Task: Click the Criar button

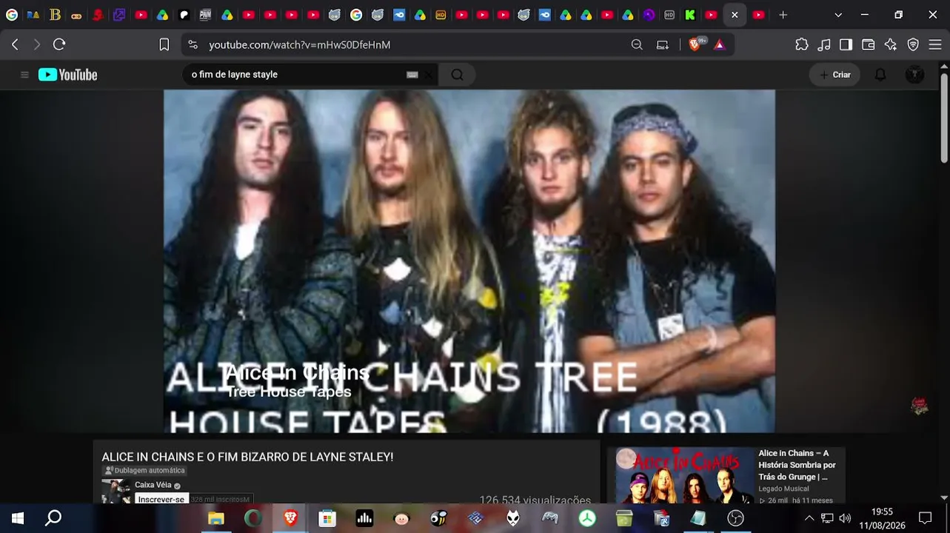Action: (834, 75)
